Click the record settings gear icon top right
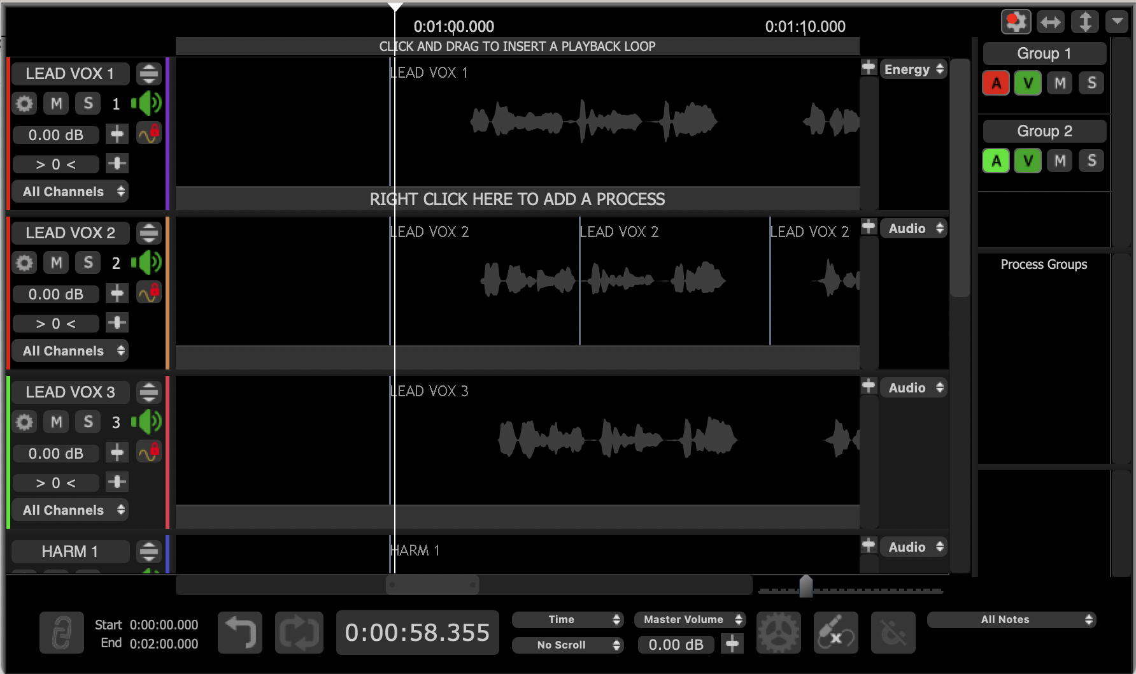 pos(1016,22)
